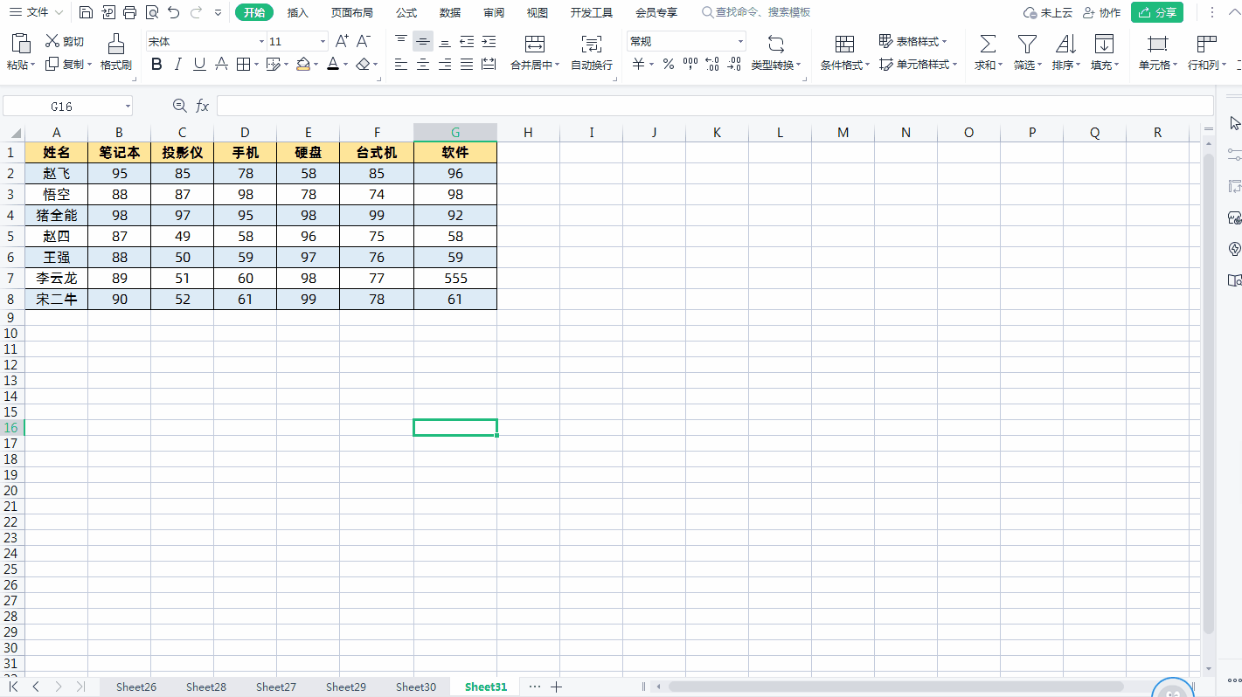
Task: Apply percent style format
Action: [x=669, y=64]
